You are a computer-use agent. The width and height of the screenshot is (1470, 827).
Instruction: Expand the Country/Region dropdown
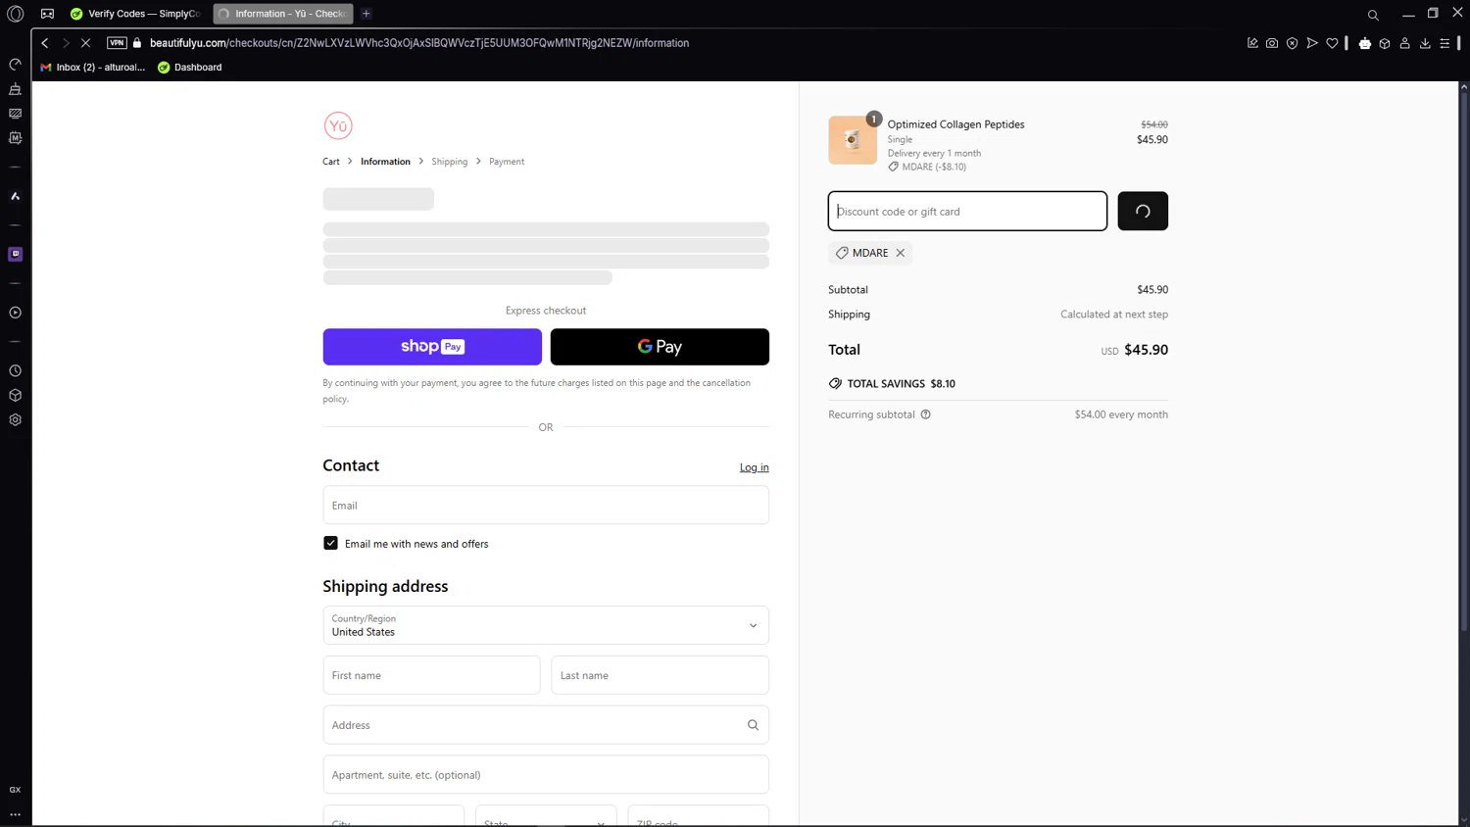[546, 625]
